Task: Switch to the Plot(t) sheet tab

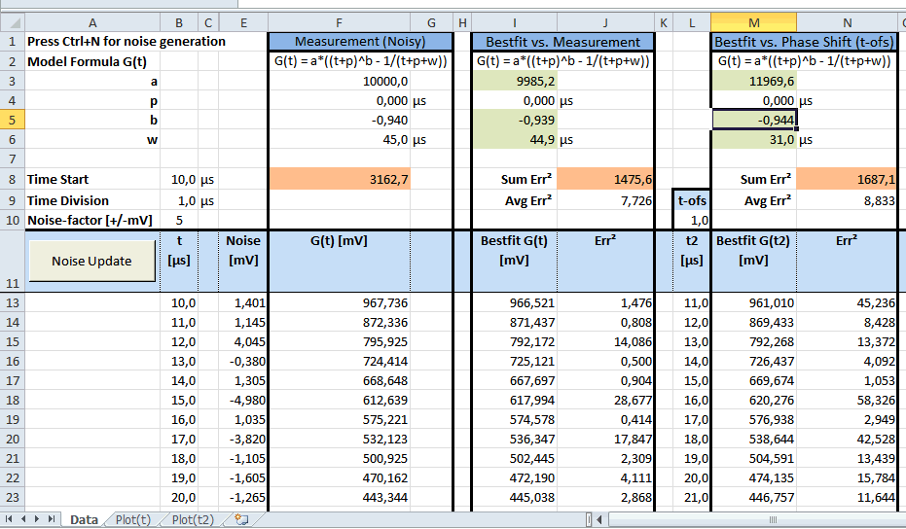Action: [131, 520]
